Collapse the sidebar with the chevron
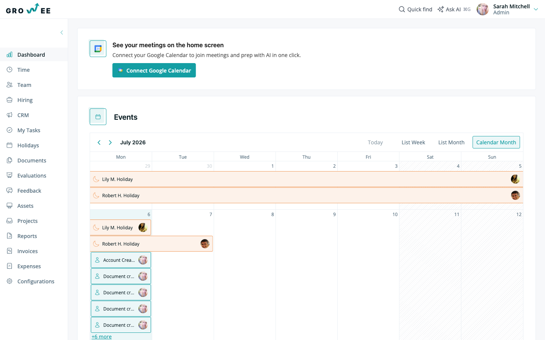 [x=62, y=32]
